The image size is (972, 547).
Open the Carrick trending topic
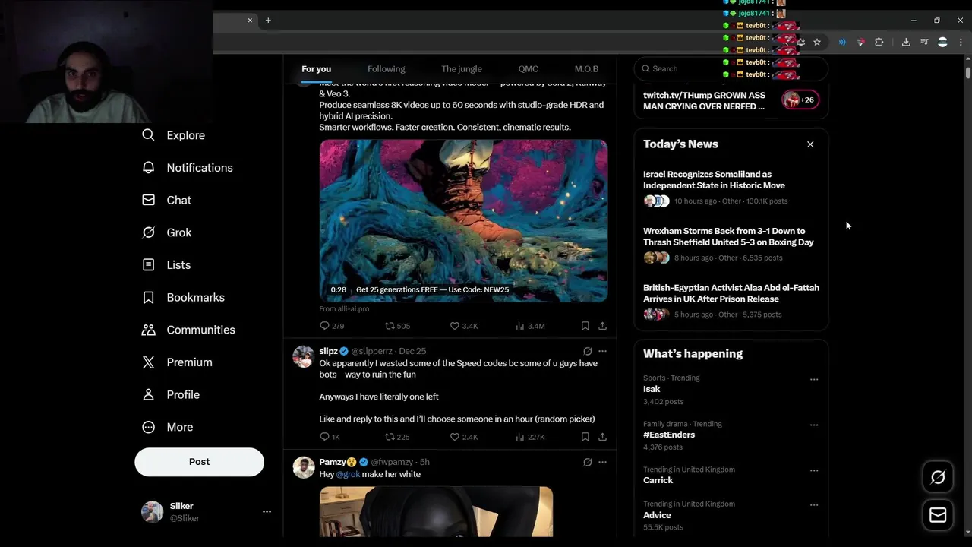pos(658,480)
